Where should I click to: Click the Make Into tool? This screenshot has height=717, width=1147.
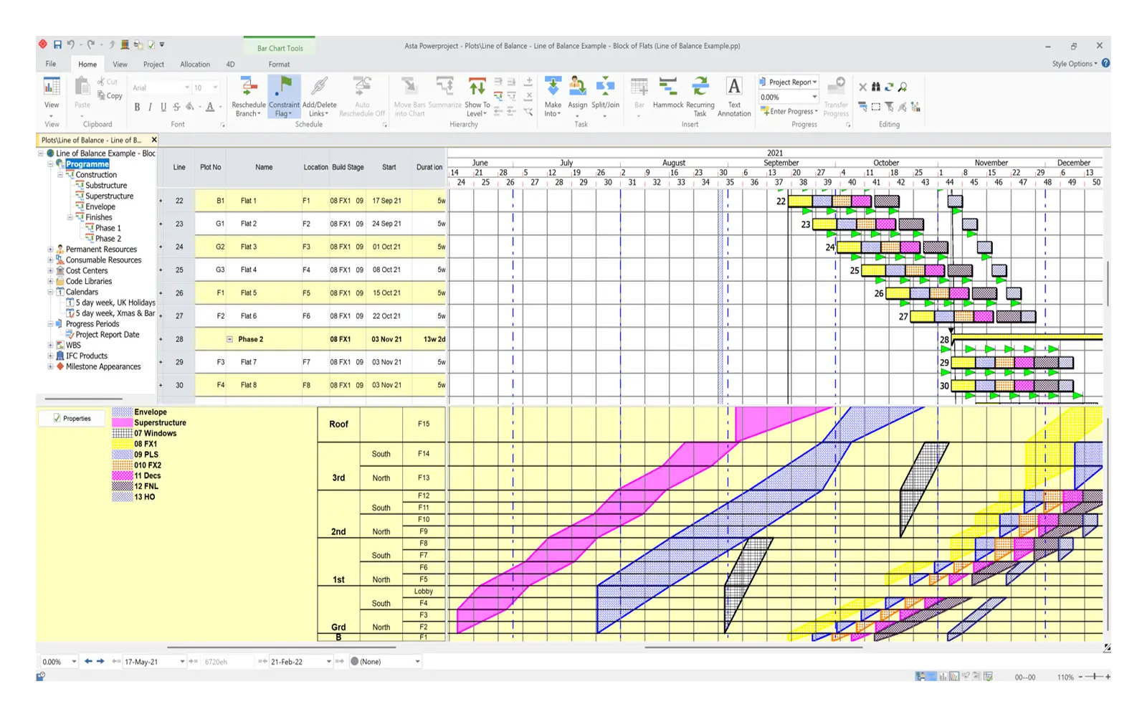[x=553, y=95]
